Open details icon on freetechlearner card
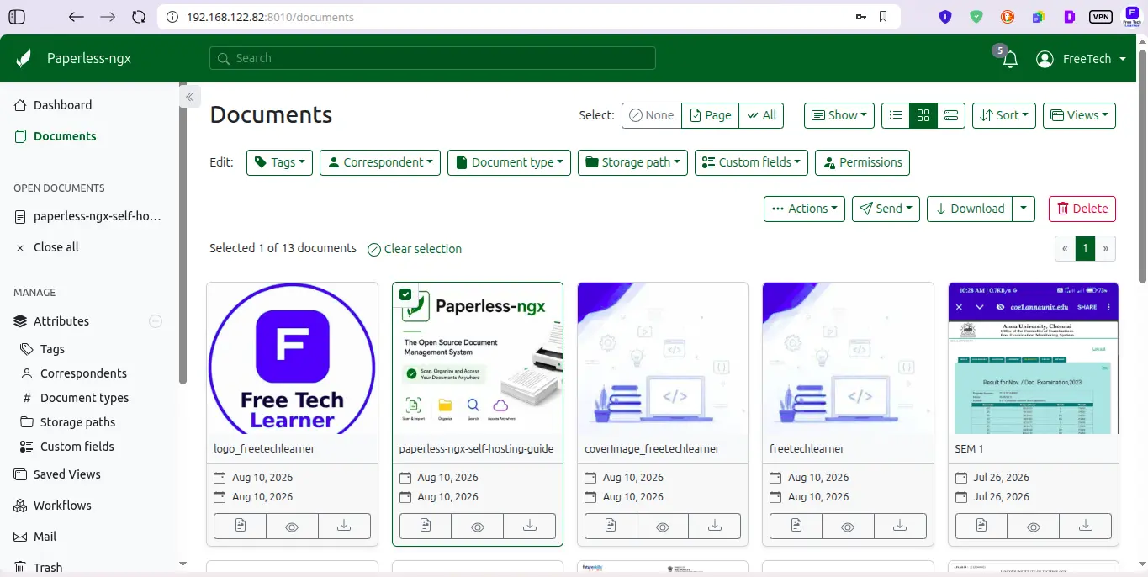The height and width of the screenshot is (577, 1148). coord(796,526)
